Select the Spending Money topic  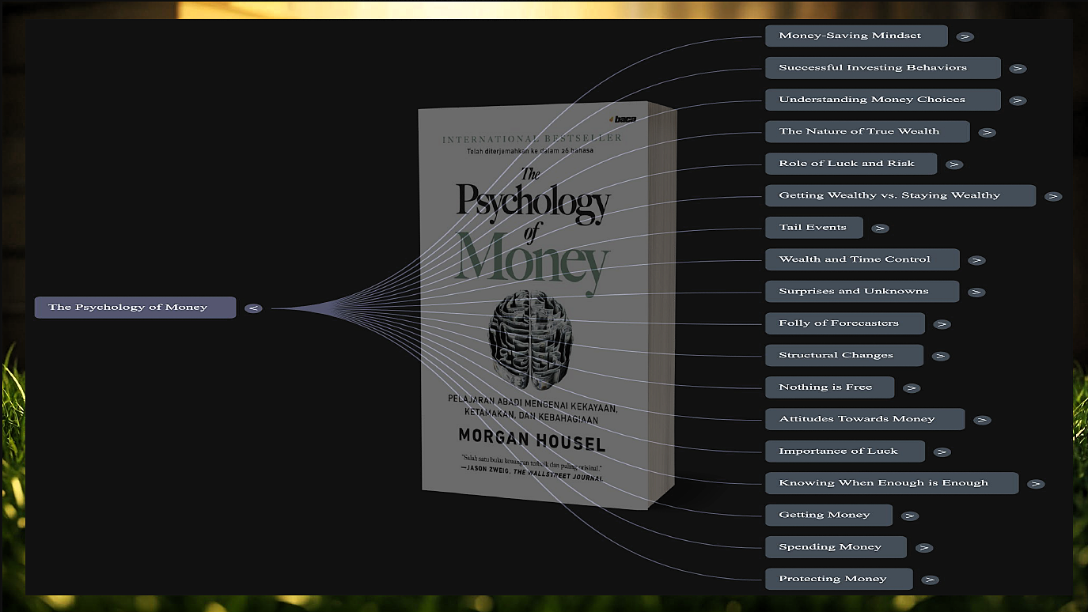click(836, 547)
